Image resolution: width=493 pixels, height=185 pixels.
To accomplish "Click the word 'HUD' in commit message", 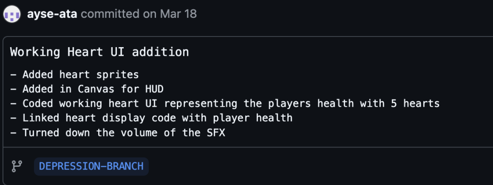I will point(155,89).
